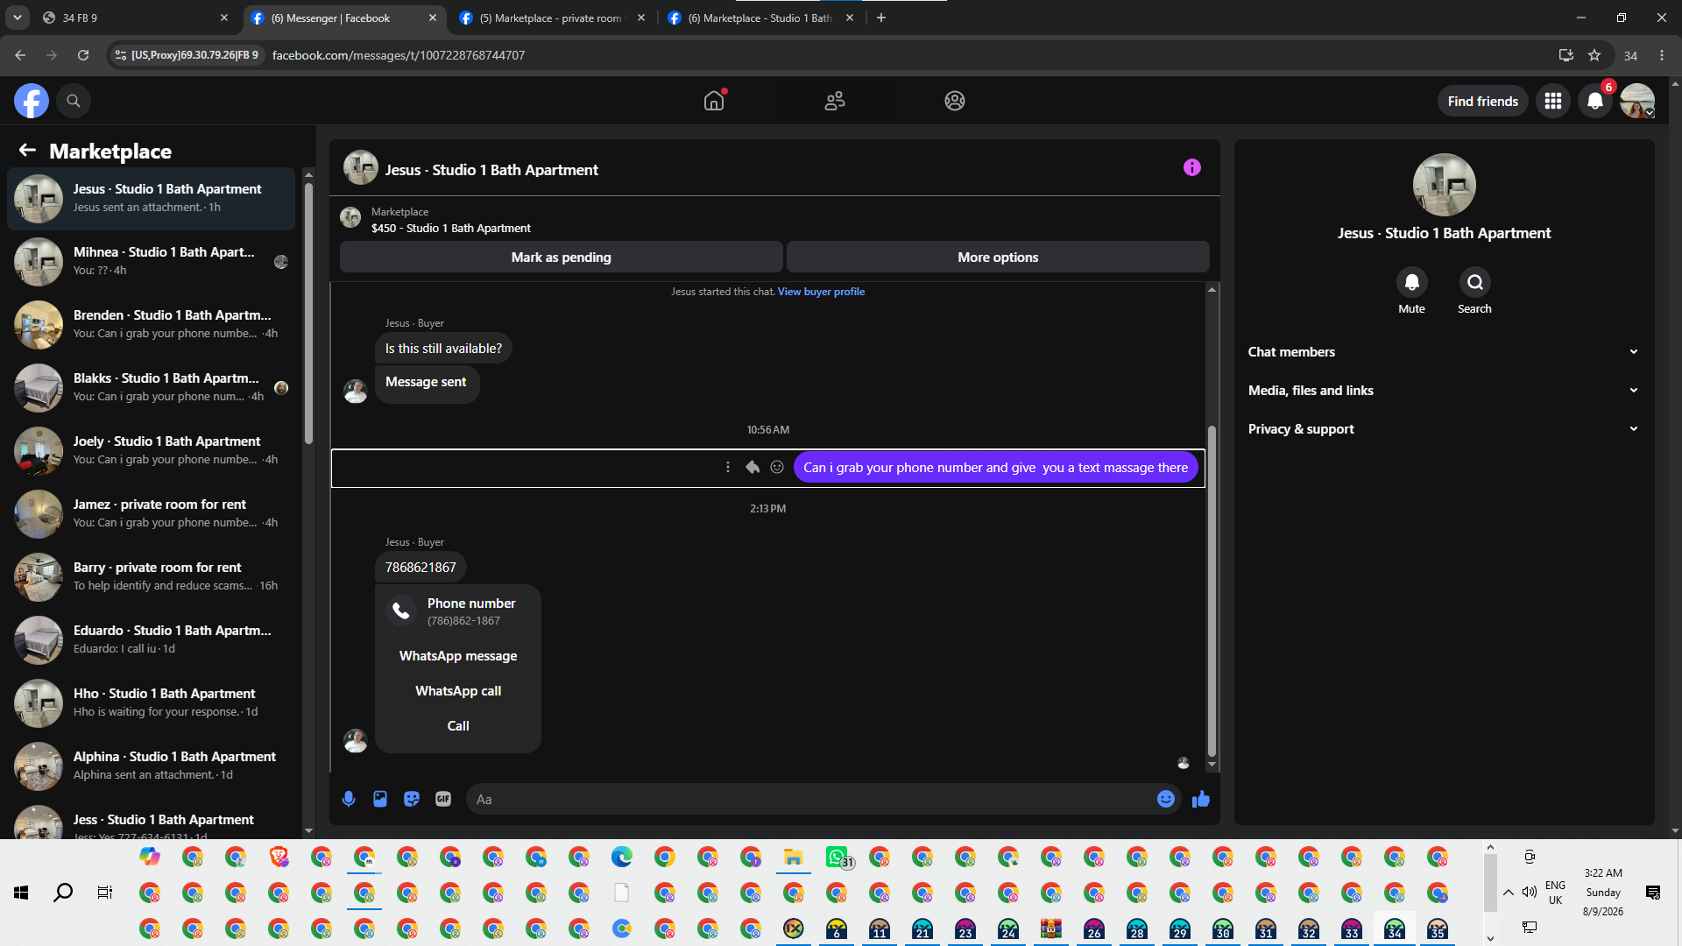Switch to Marketplace private room tab
This screenshot has width=1682, height=946.
pyautogui.click(x=552, y=18)
